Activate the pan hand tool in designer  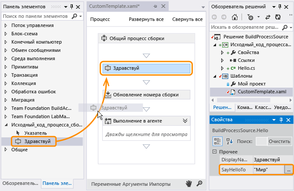click(189, 184)
